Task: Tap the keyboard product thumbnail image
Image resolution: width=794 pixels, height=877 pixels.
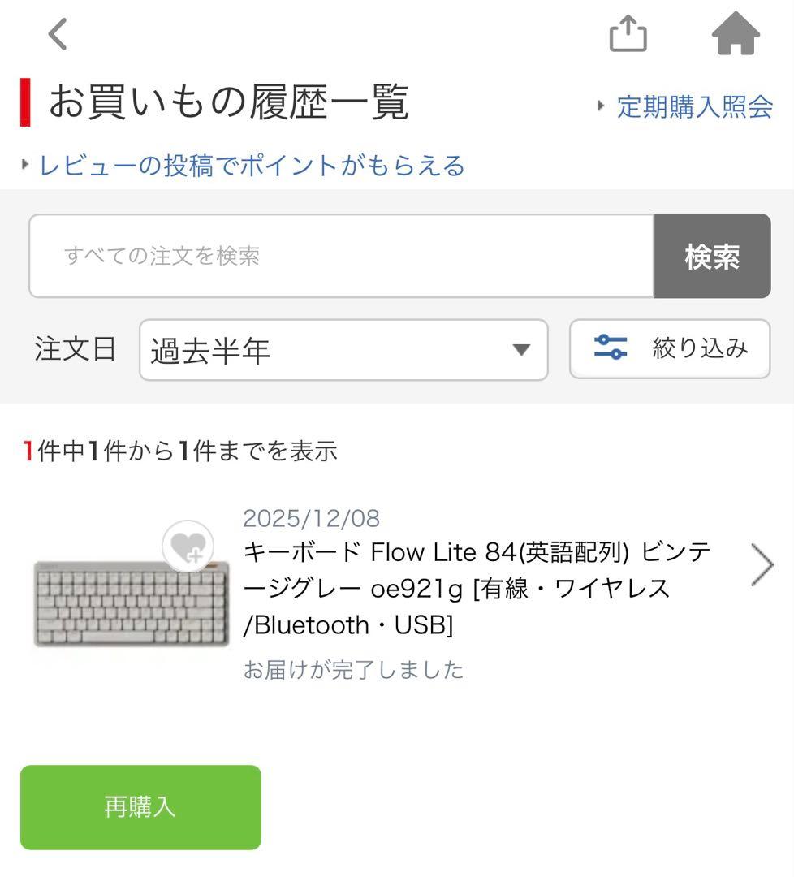Action: tap(130, 601)
